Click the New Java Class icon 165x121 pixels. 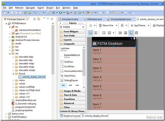pyautogui.click(x=80, y=13)
